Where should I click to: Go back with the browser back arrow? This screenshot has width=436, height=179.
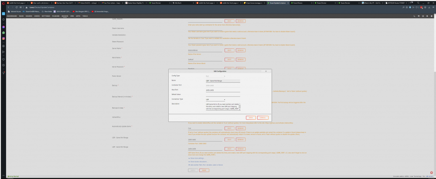pos(9,7)
